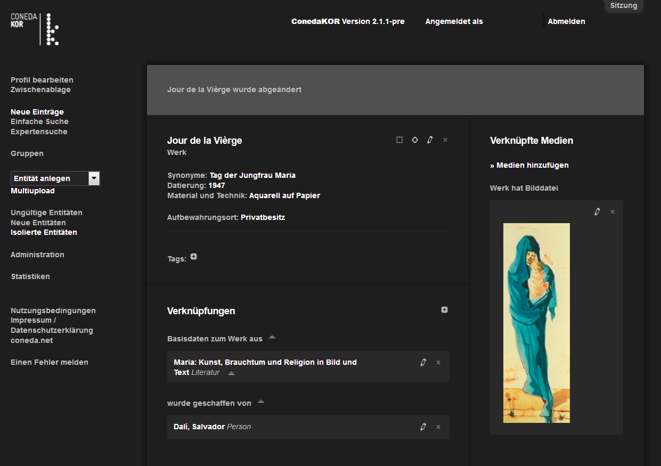The width and height of the screenshot is (661, 466).
Task: Delete Jour de la Vièrge entity with X icon
Action: [445, 140]
